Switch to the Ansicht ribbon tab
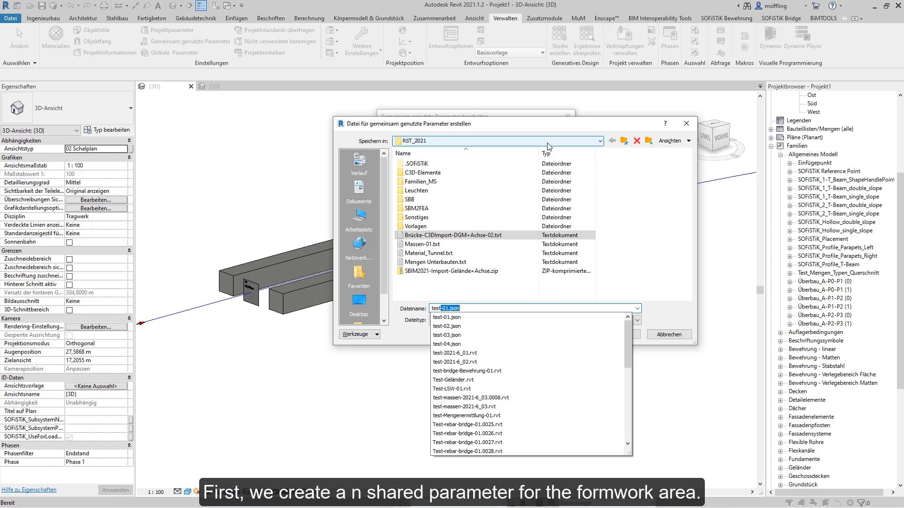 coord(474,18)
